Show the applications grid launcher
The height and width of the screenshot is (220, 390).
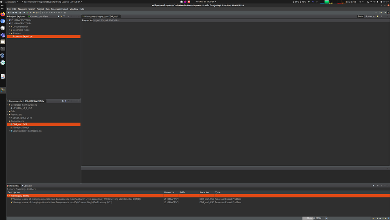click(x=3, y=7)
